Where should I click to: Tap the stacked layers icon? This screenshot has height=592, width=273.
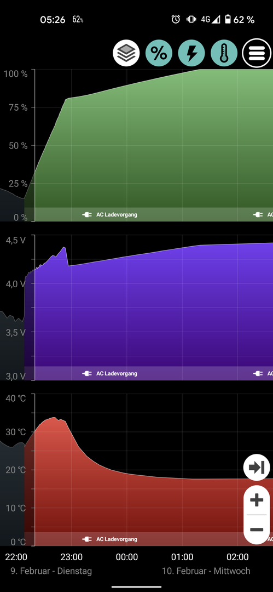[126, 53]
